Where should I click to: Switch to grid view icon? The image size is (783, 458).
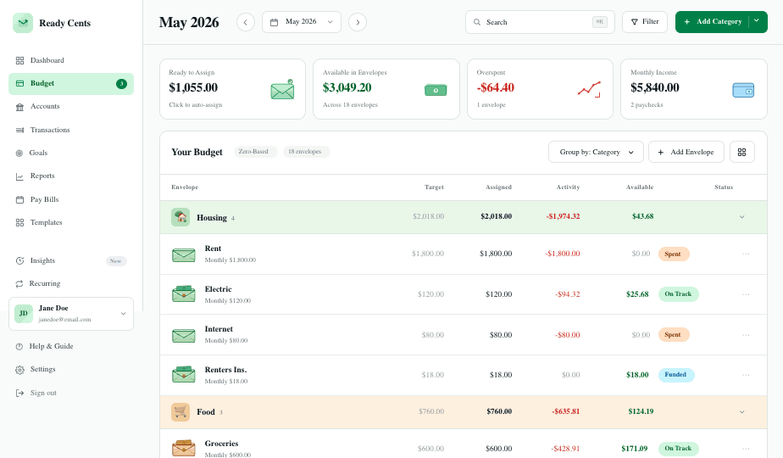[741, 152]
